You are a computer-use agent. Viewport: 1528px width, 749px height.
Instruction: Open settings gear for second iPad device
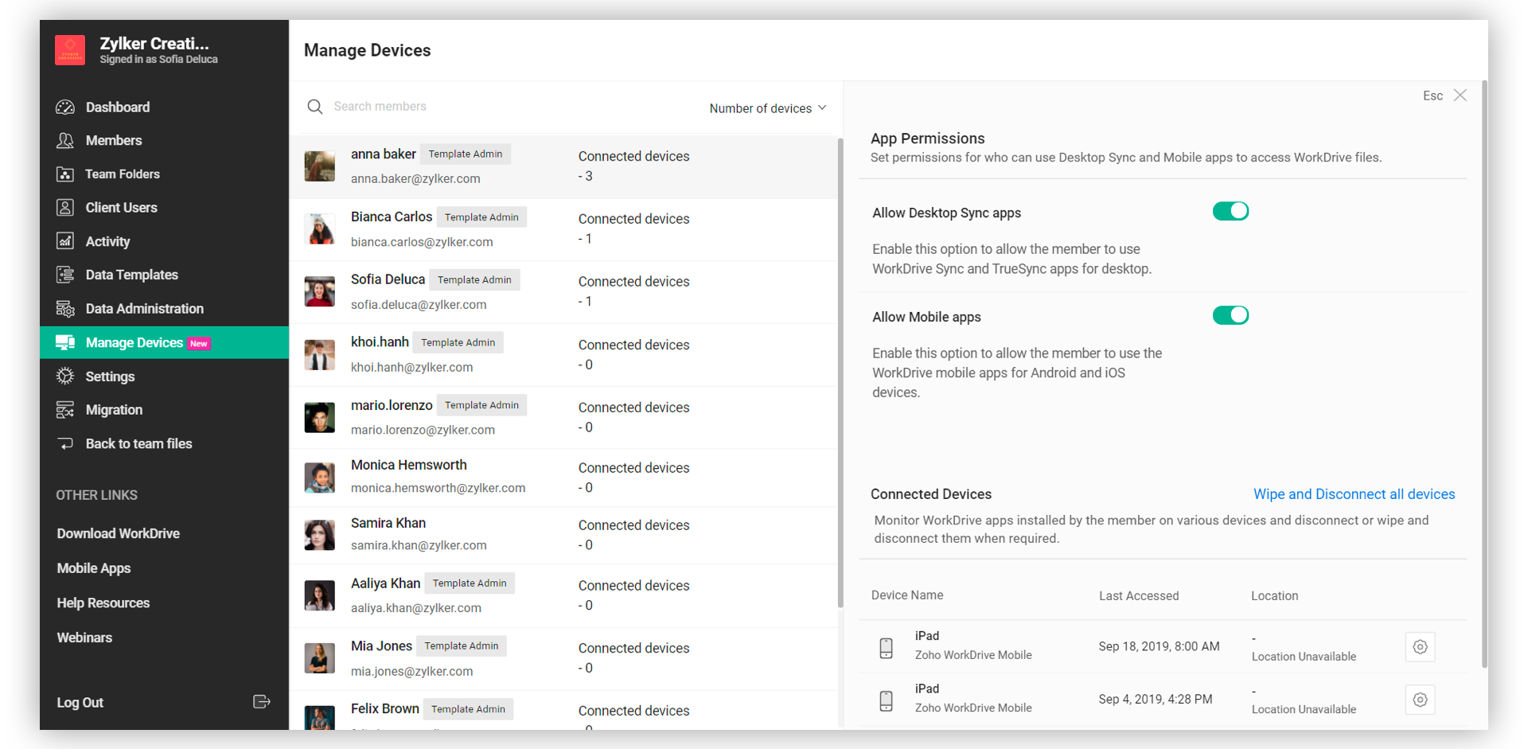point(1420,700)
